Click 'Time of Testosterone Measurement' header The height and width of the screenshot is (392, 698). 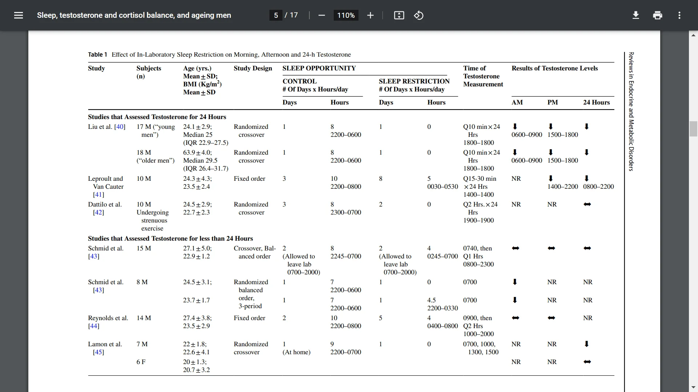click(483, 76)
